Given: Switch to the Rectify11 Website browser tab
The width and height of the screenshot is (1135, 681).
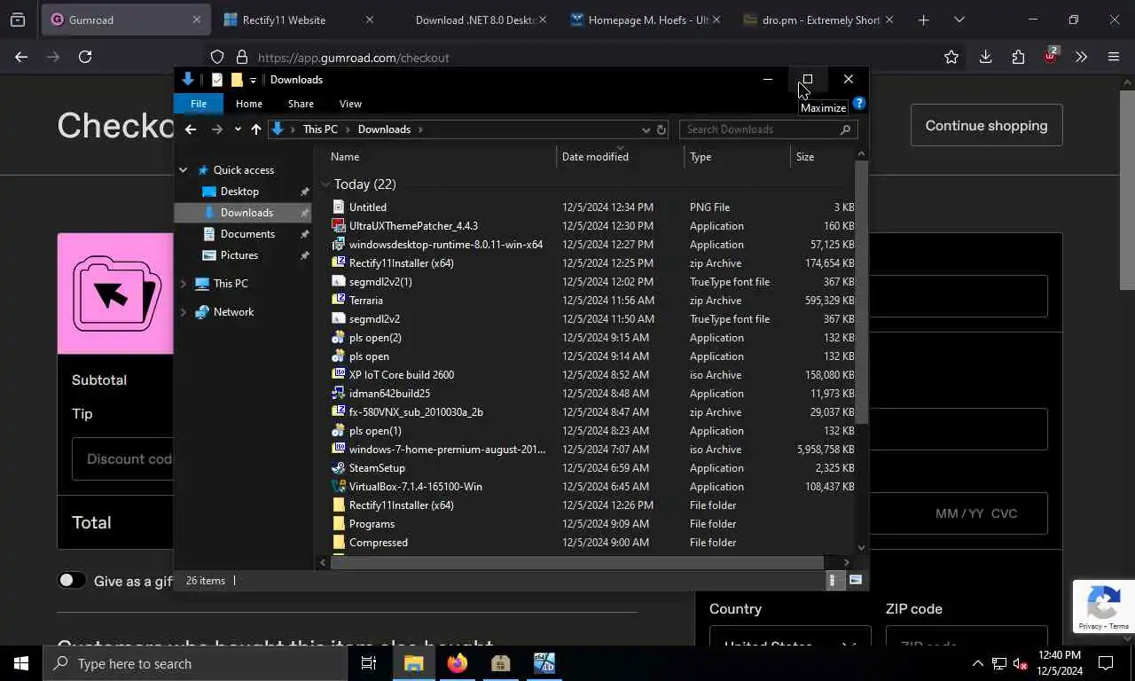Looking at the screenshot, I should pyautogui.click(x=298, y=20).
